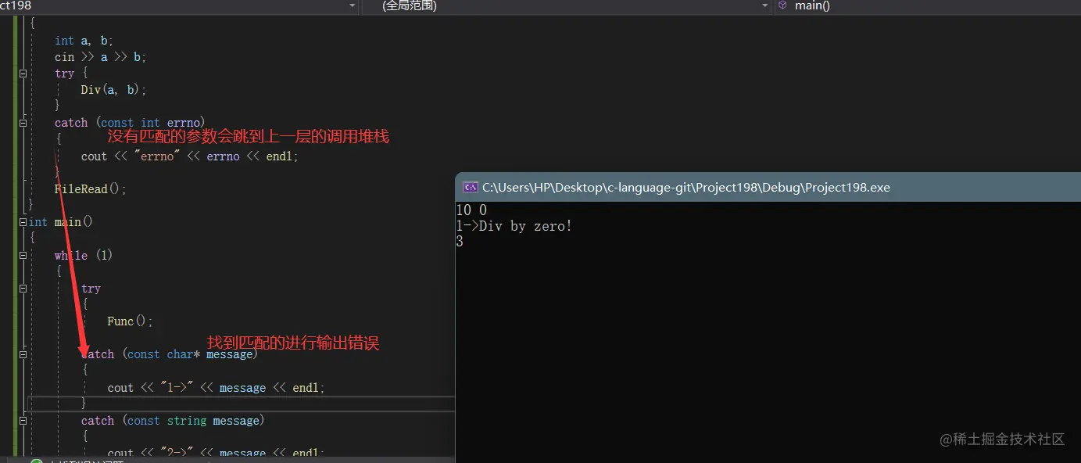
Task: Collapse the 'try {' block containing Div(a, b)
Action: (x=23, y=74)
